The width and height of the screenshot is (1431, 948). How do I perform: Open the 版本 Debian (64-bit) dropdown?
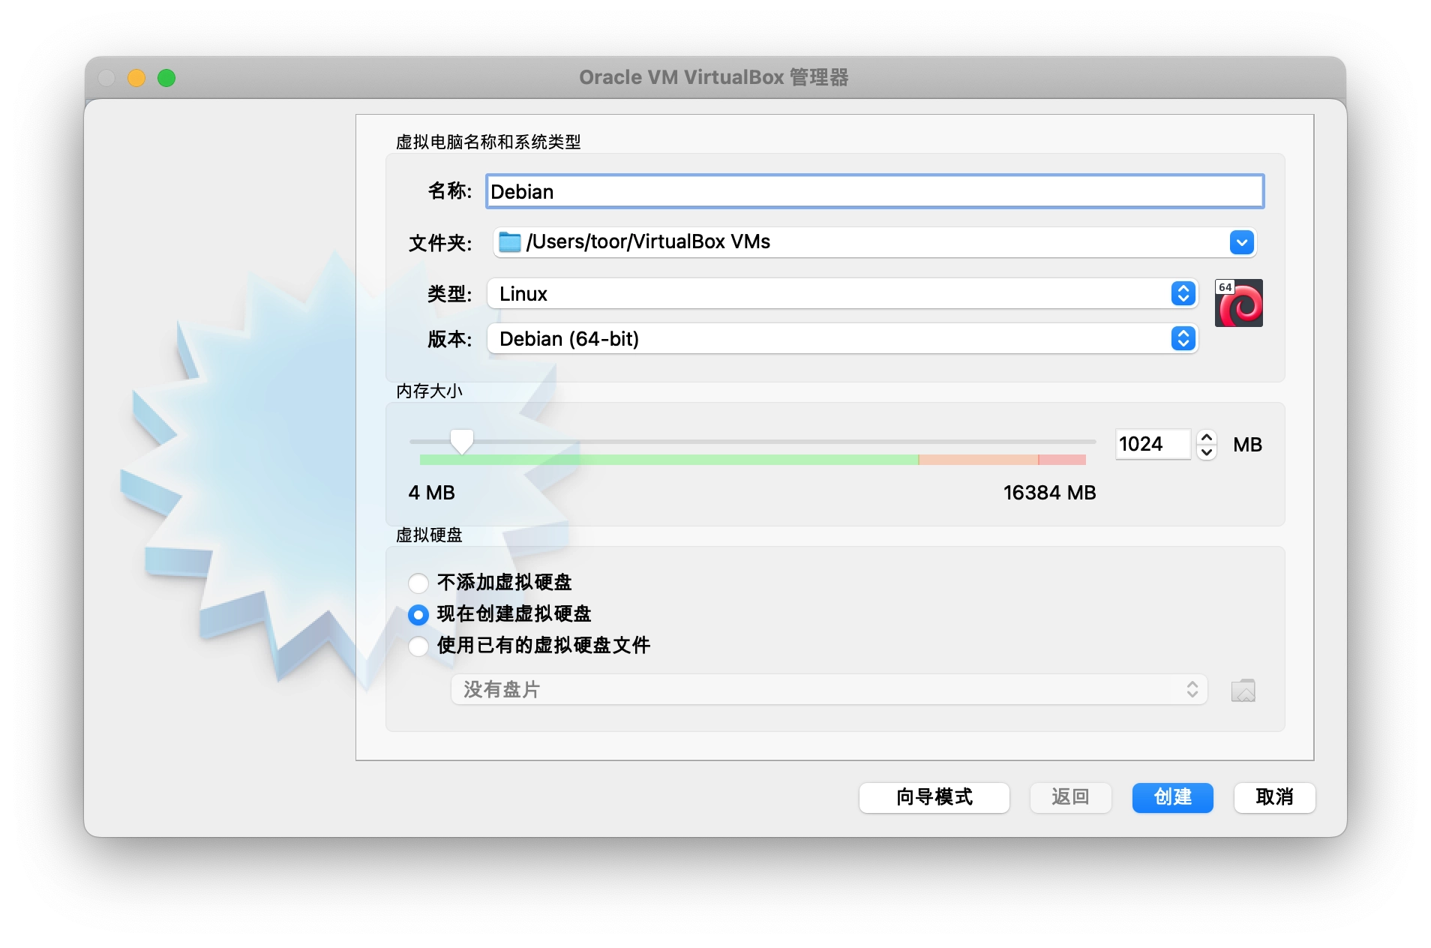[841, 339]
